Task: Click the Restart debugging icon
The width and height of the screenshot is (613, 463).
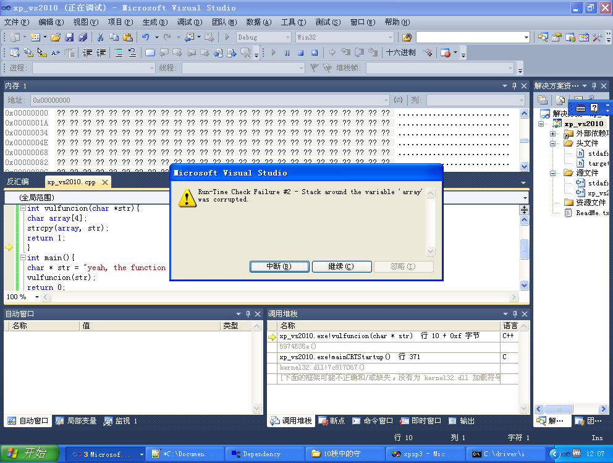Action: 315,53
